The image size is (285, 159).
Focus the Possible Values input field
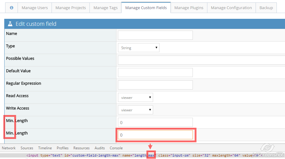200,60
